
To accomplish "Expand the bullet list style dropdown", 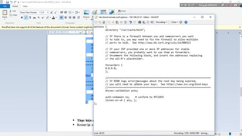I will (x=73, y=12).
